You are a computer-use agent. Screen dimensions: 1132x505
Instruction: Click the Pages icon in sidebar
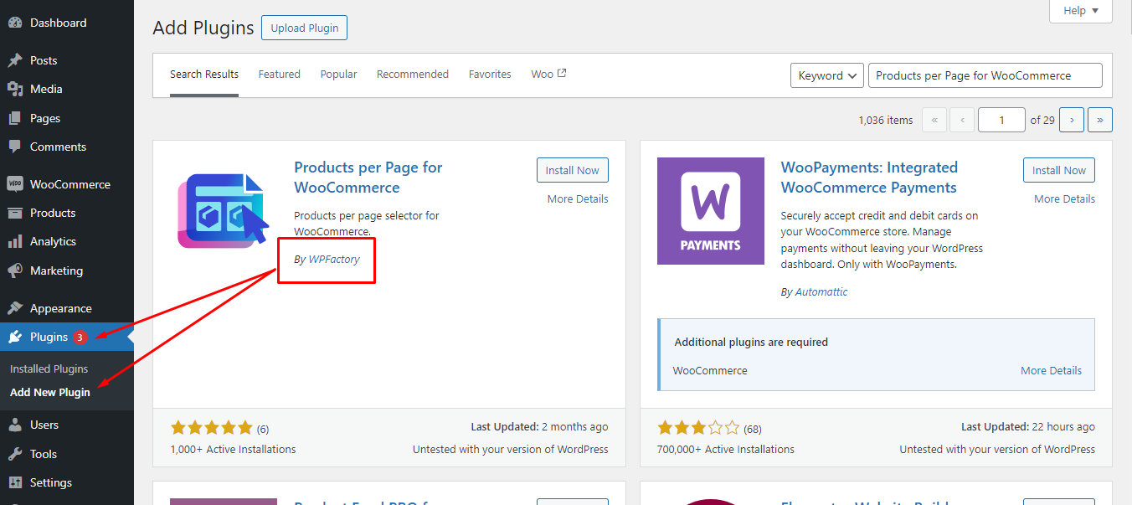15,118
